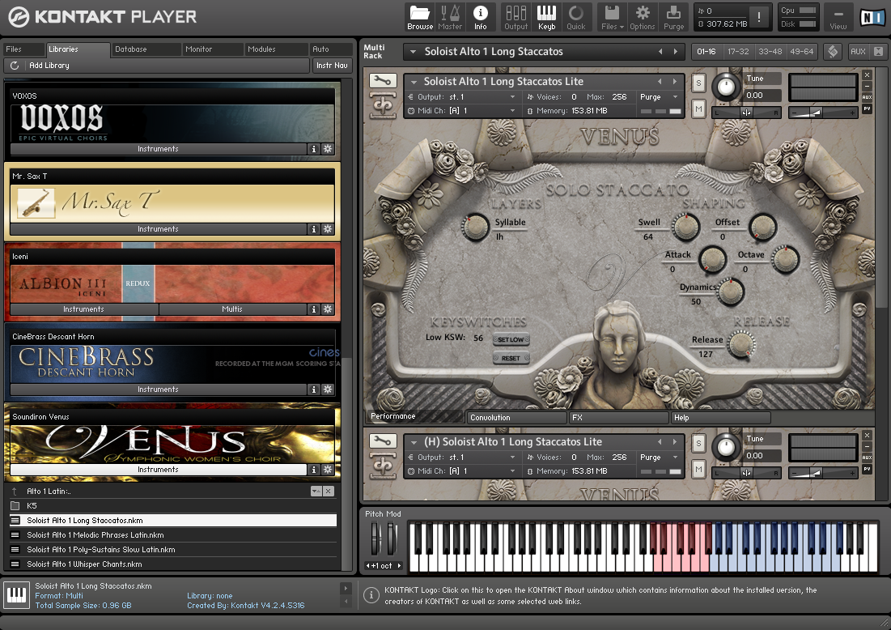Minimize rack instrument headers diamond icon
The width and height of the screenshot is (891, 630).
pos(833,51)
